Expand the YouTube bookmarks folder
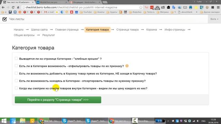The height and width of the screenshot is (124, 221). 86,12
